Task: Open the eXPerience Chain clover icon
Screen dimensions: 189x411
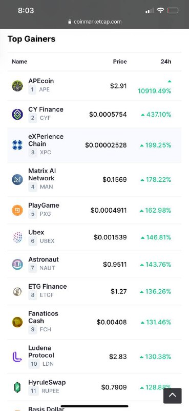Action: tap(17, 145)
